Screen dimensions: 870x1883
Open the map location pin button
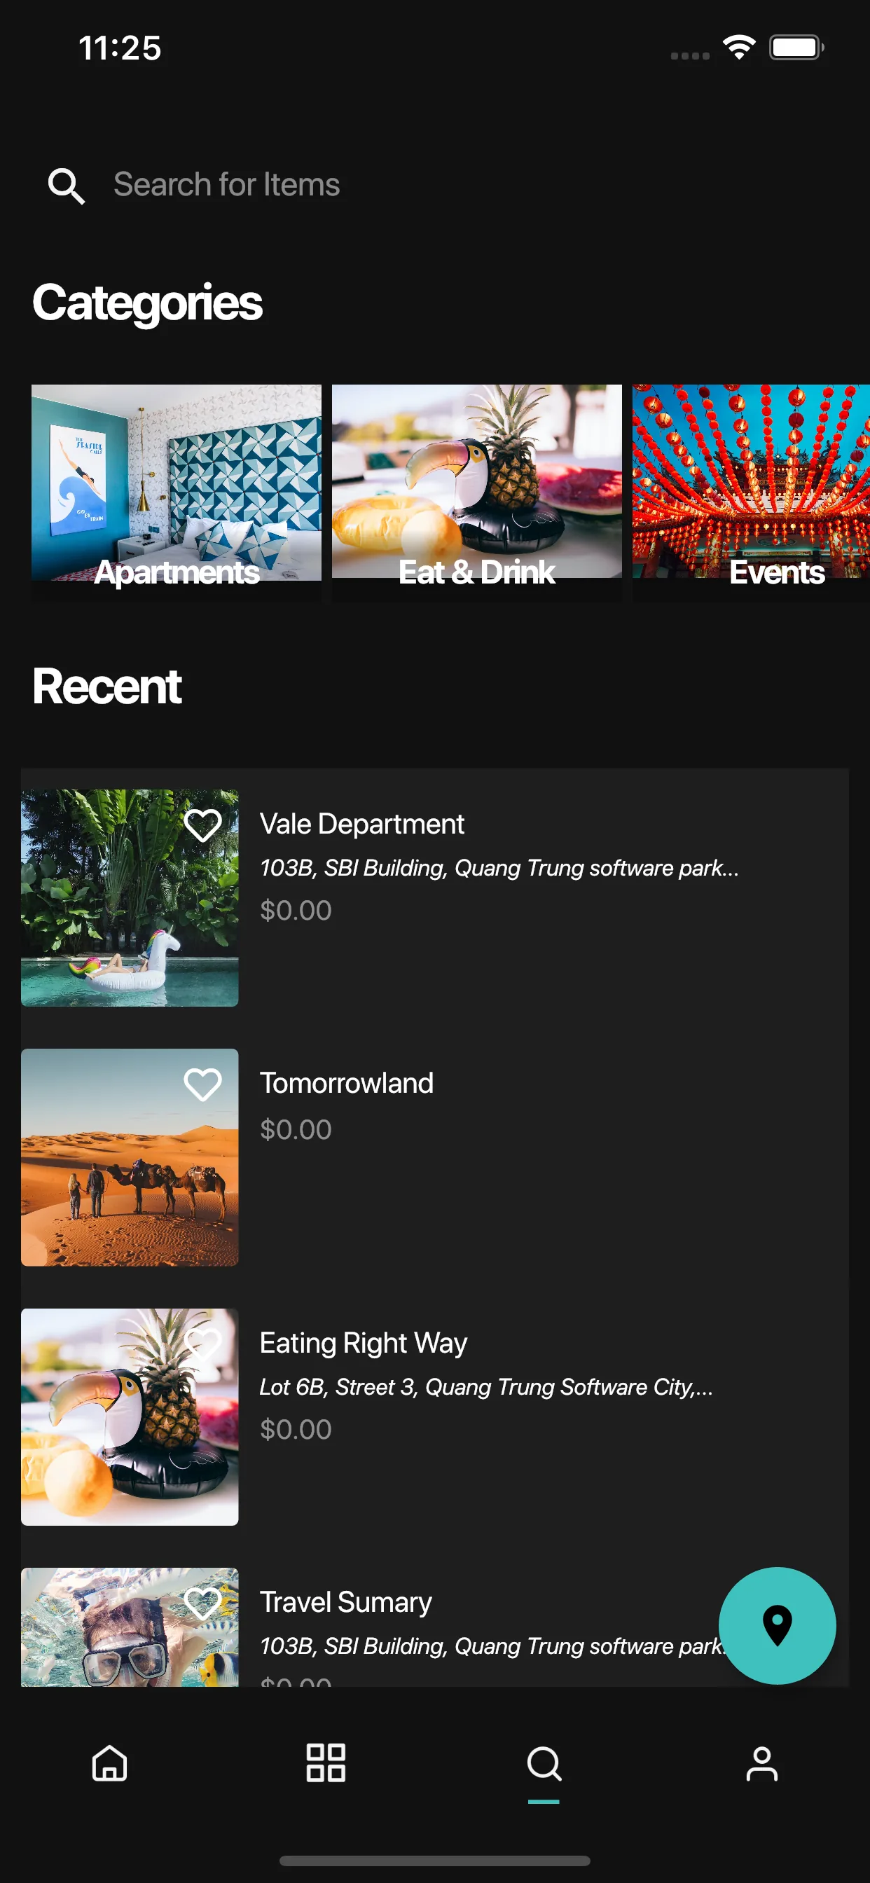click(776, 1625)
